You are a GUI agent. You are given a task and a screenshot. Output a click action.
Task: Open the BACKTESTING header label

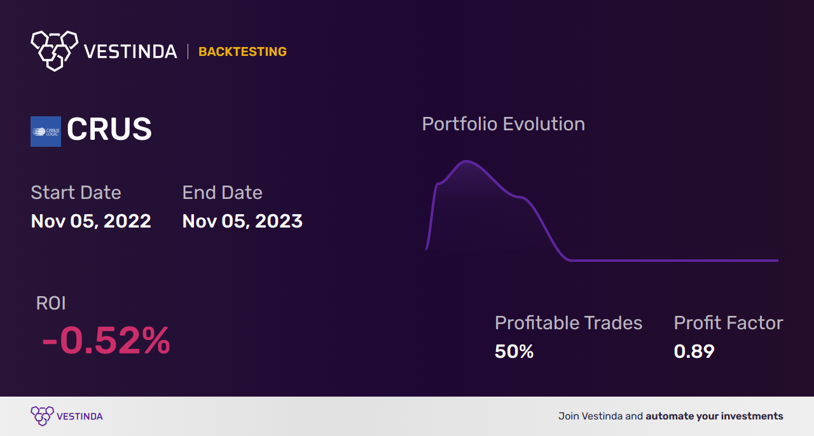[x=242, y=52]
